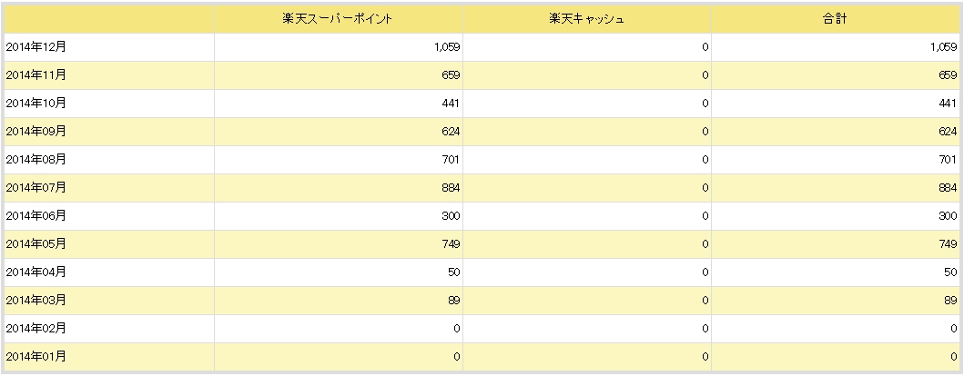Click the 楽天キャッシュ value for 2014年10月
This screenshot has width=964, height=376.
[705, 104]
